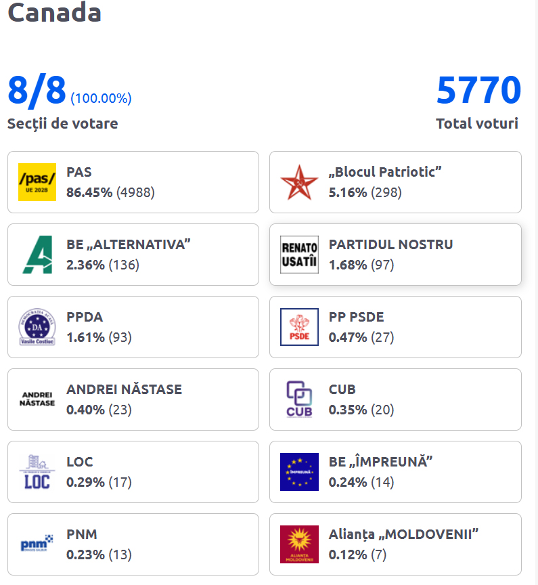Click the 8/8 polling stations count

coord(37,91)
